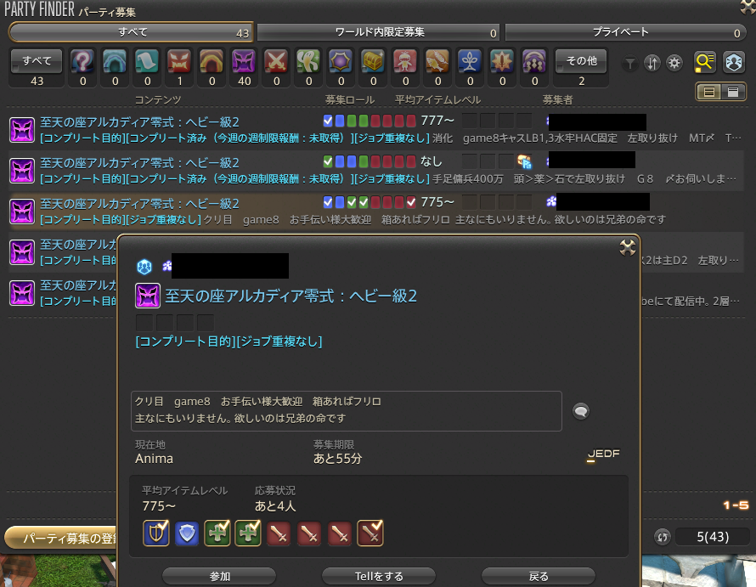Click the comment text box starting クリ目 game8
Viewport: 756px width, 587px height.
click(x=347, y=411)
